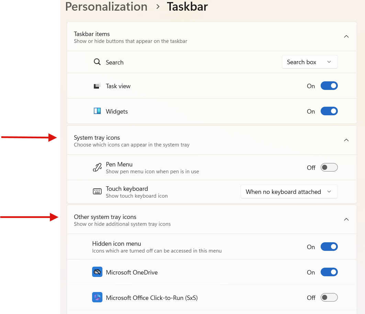Click the Microsoft OneDrive cloud icon
365x314 pixels.
pos(97,272)
